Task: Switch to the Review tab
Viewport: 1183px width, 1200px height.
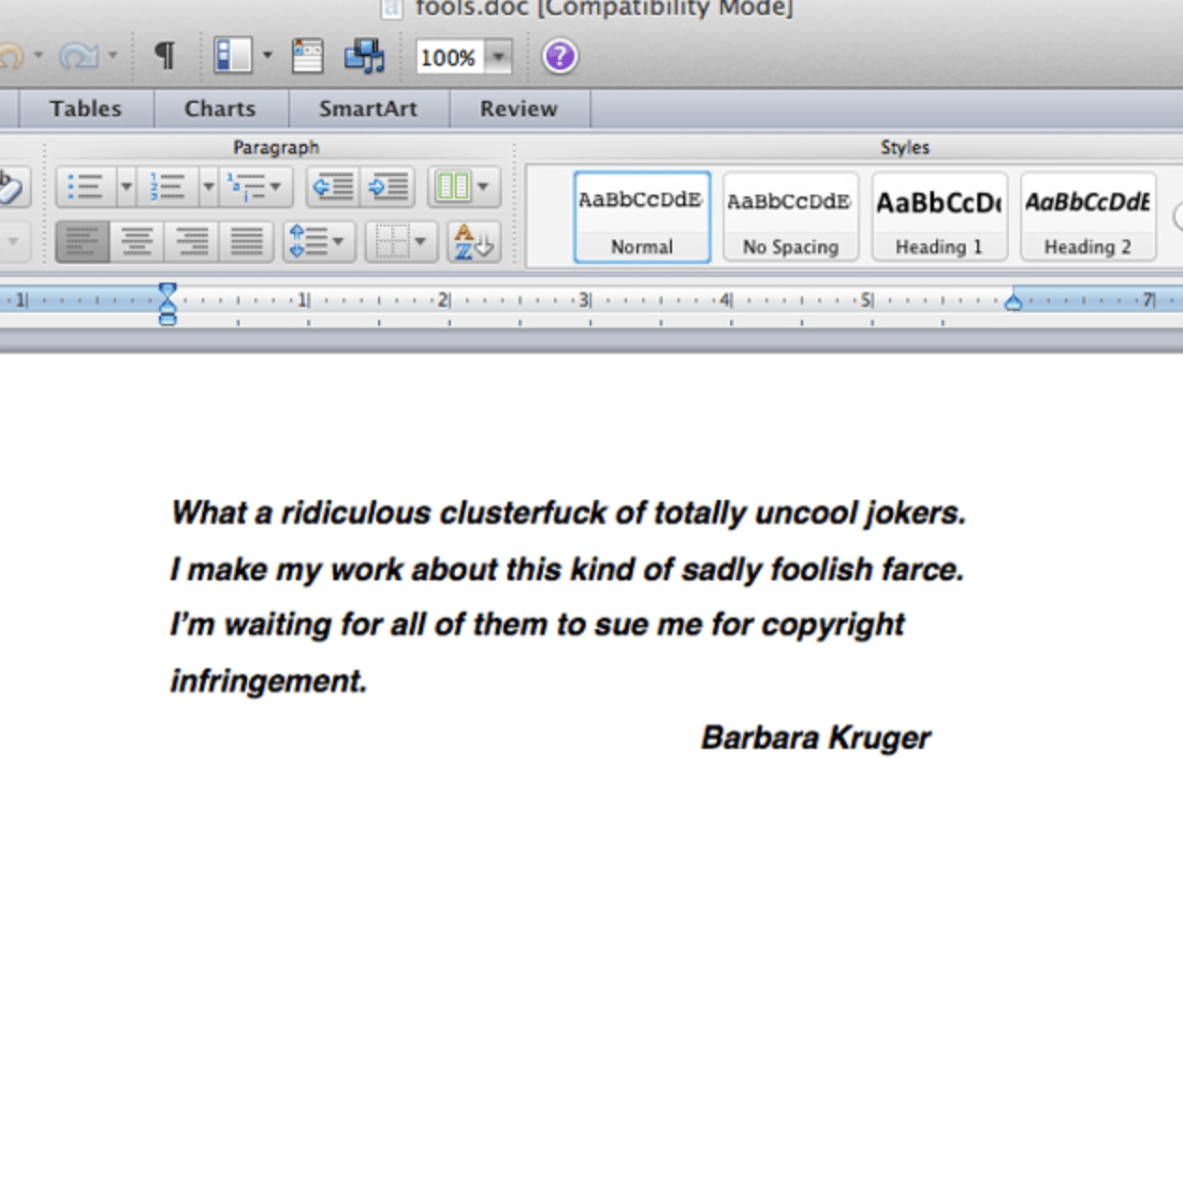Action: click(518, 109)
